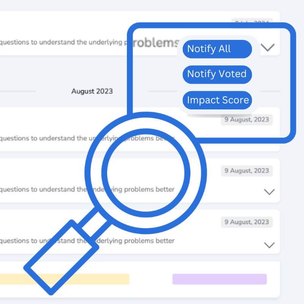The width and height of the screenshot is (304, 304).
Task: Click the partially hidden top date badge
Action: pos(251,22)
